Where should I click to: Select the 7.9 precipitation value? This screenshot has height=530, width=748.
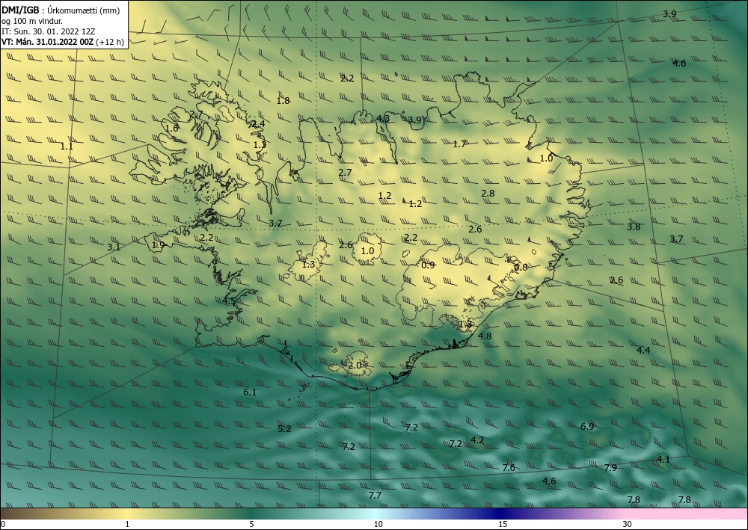(x=610, y=467)
